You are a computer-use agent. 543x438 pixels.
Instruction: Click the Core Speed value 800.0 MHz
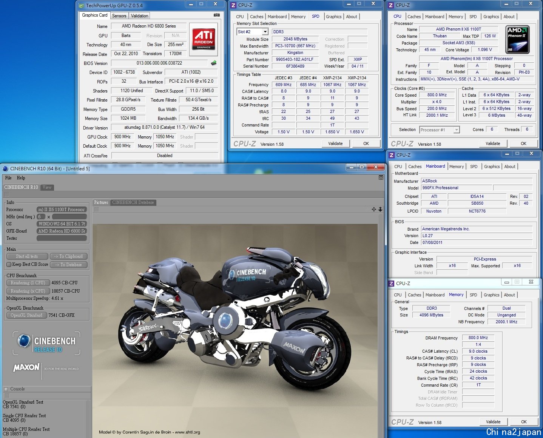pyautogui.click(x=437, y=95)
